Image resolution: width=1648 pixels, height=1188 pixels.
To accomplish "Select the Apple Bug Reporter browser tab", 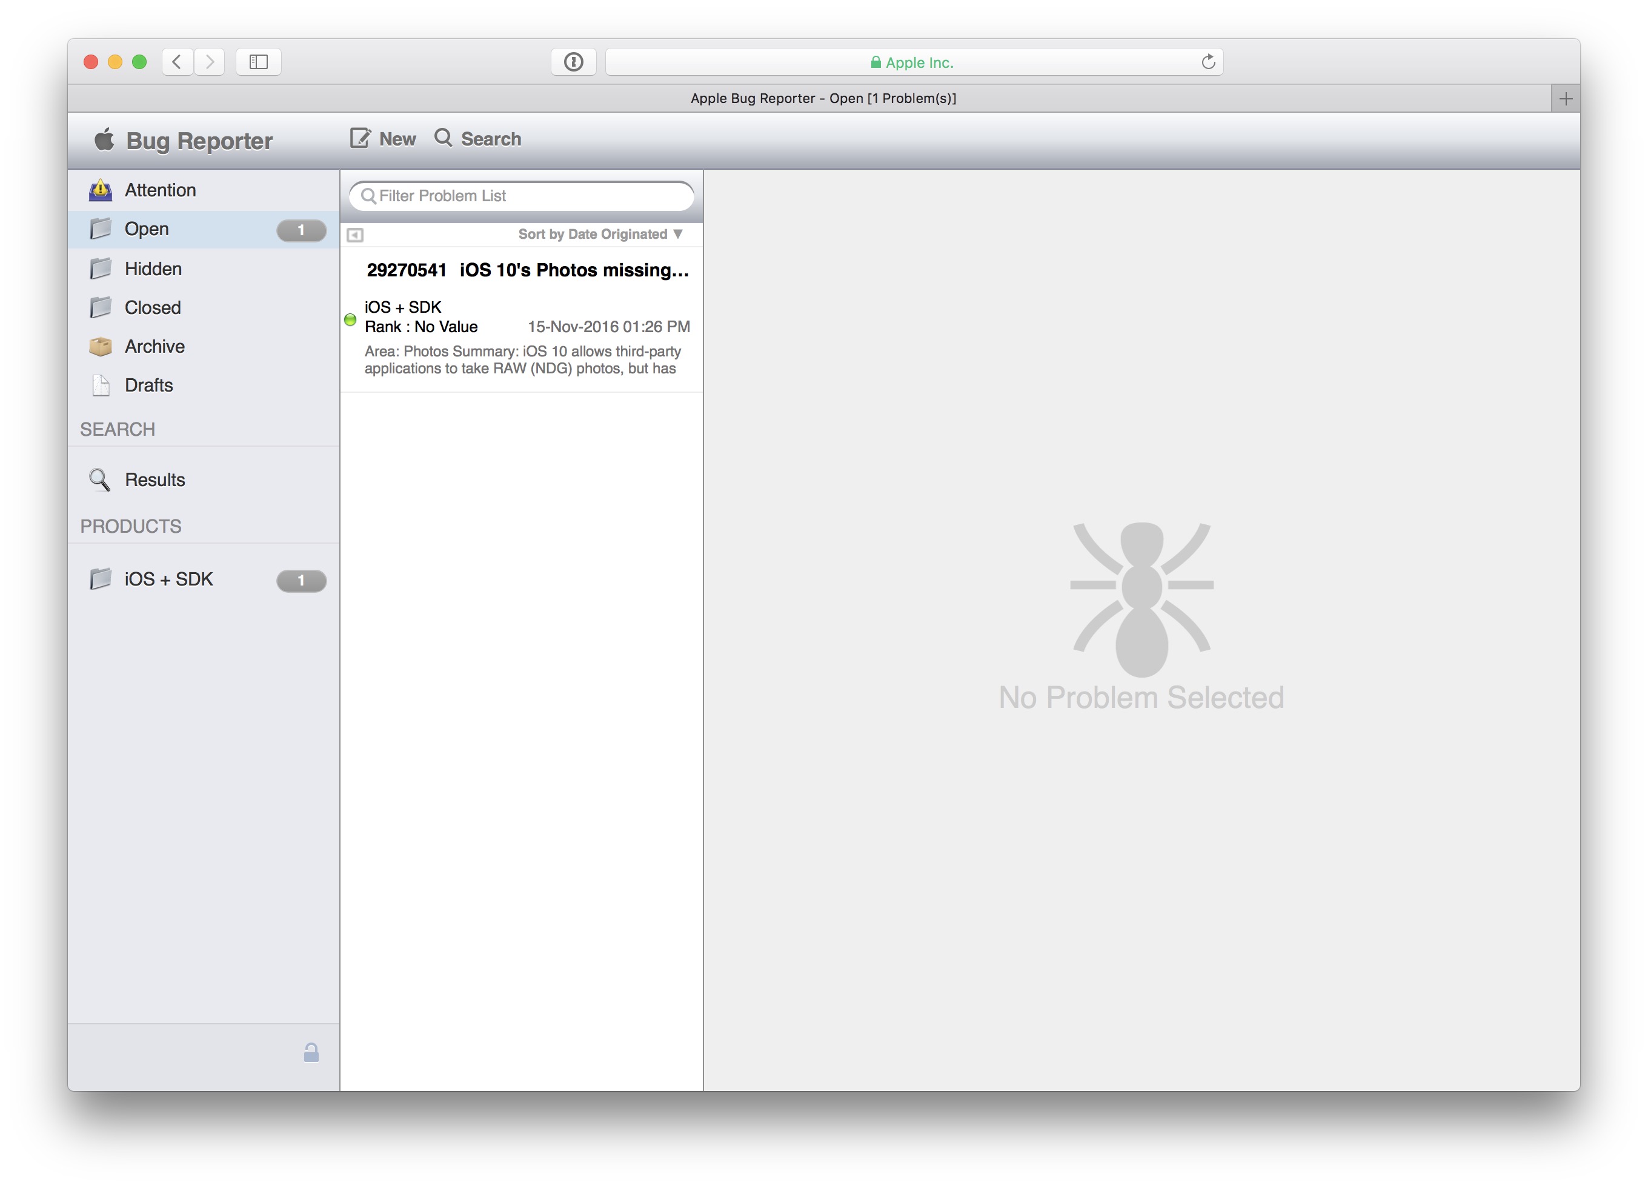I will click(x=823, y=98).
